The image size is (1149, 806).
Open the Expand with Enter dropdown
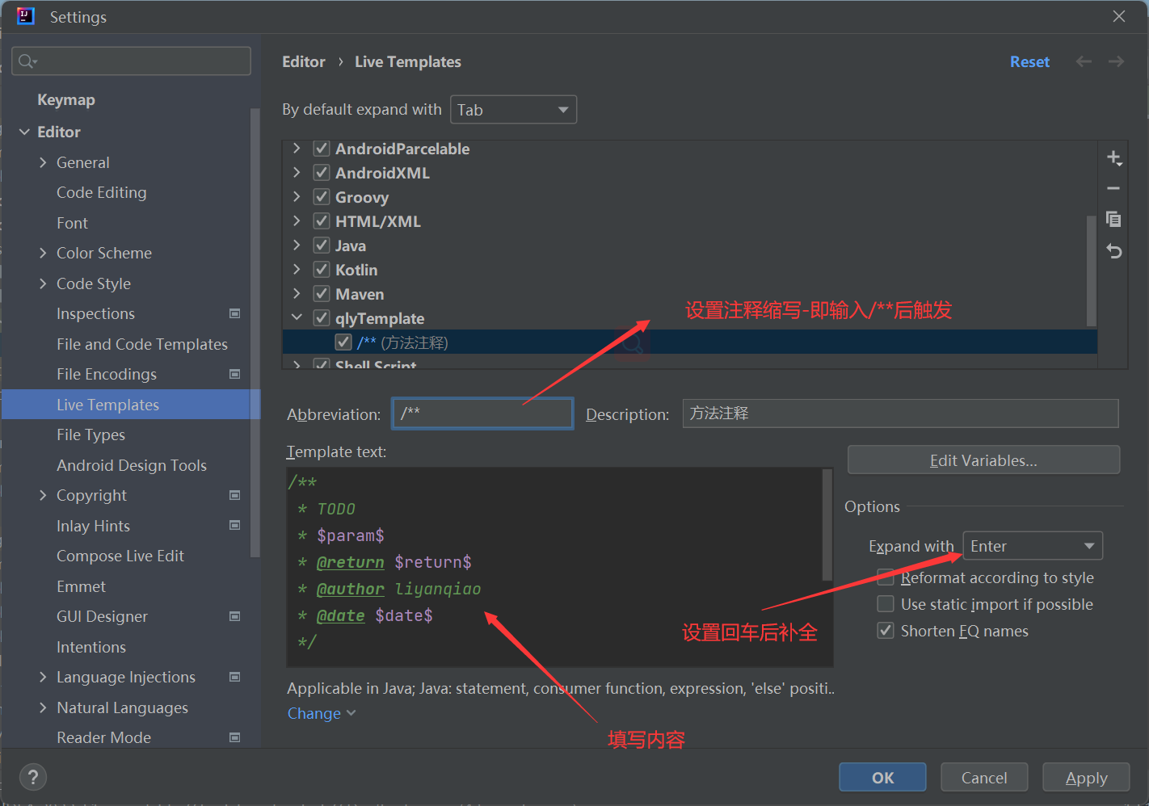(x=1033, y=546)
